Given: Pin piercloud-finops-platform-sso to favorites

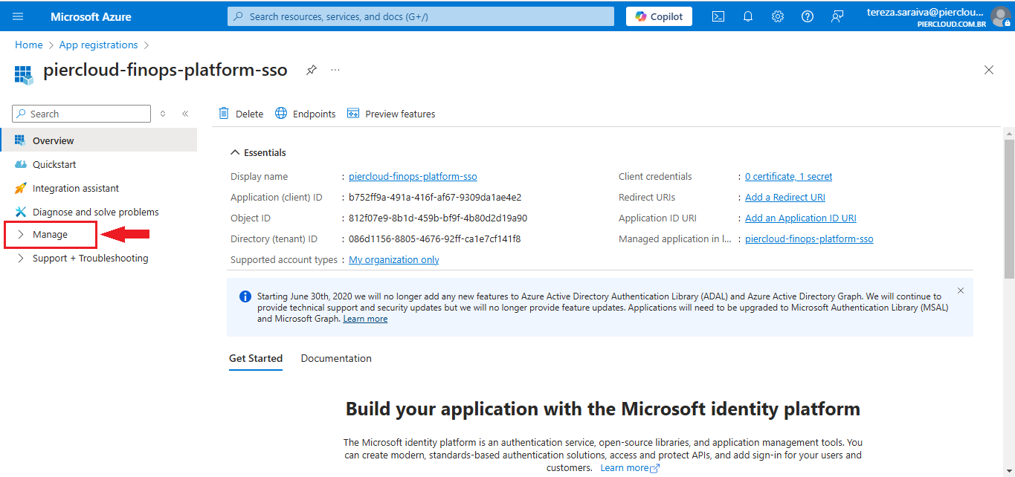Looking at the screenshot, I should pos(312,70).
